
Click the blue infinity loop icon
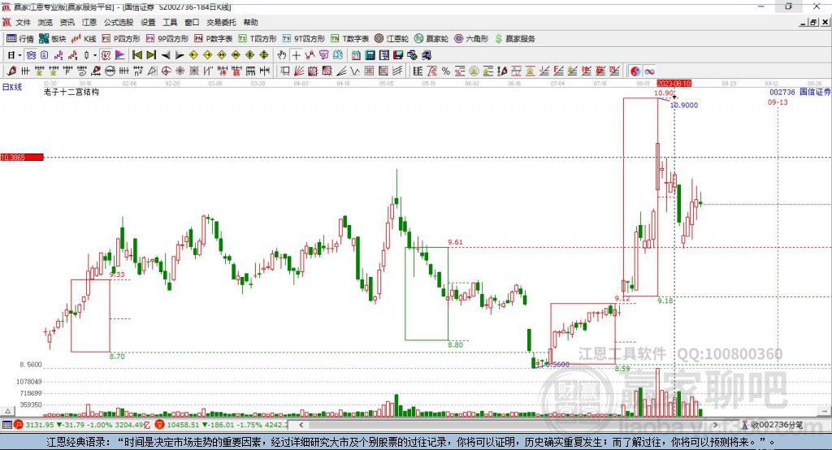[x=649, y=71]
